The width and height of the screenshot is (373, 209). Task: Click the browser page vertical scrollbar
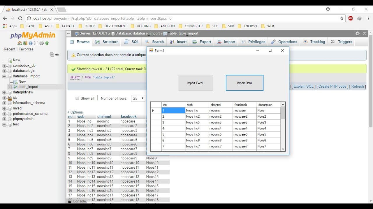click(x=370, y=81)
